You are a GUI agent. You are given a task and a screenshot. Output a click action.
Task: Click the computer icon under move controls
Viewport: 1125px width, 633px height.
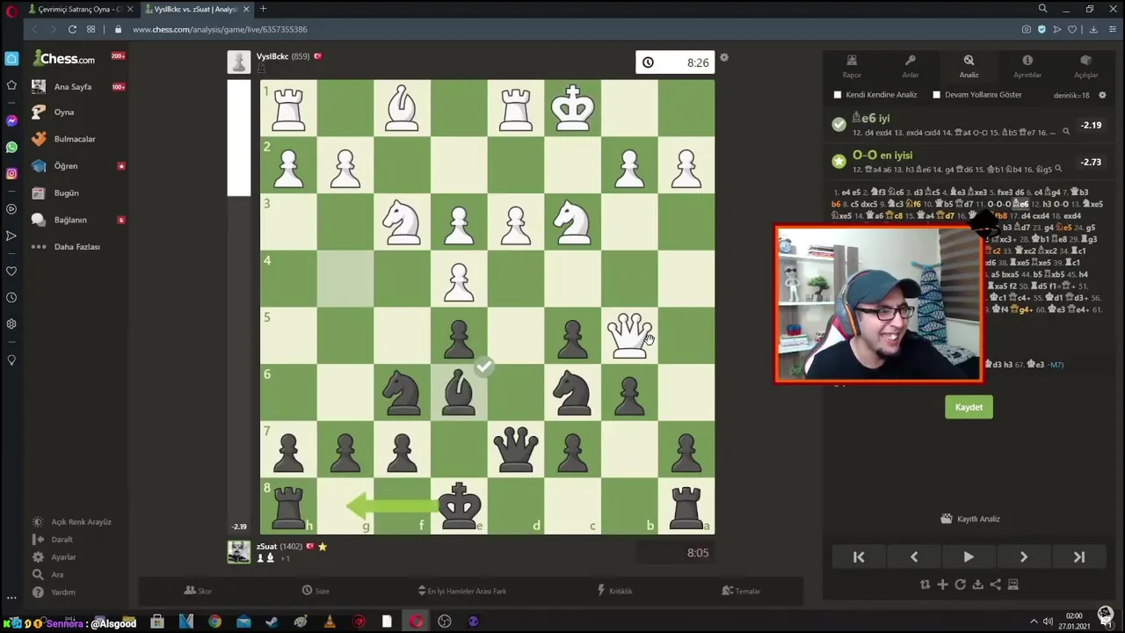point(1012,585)
